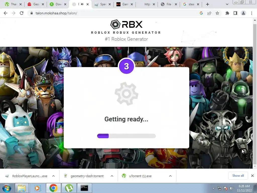
Task: Click the RBX logo
Action: click(x=126, y=24)
